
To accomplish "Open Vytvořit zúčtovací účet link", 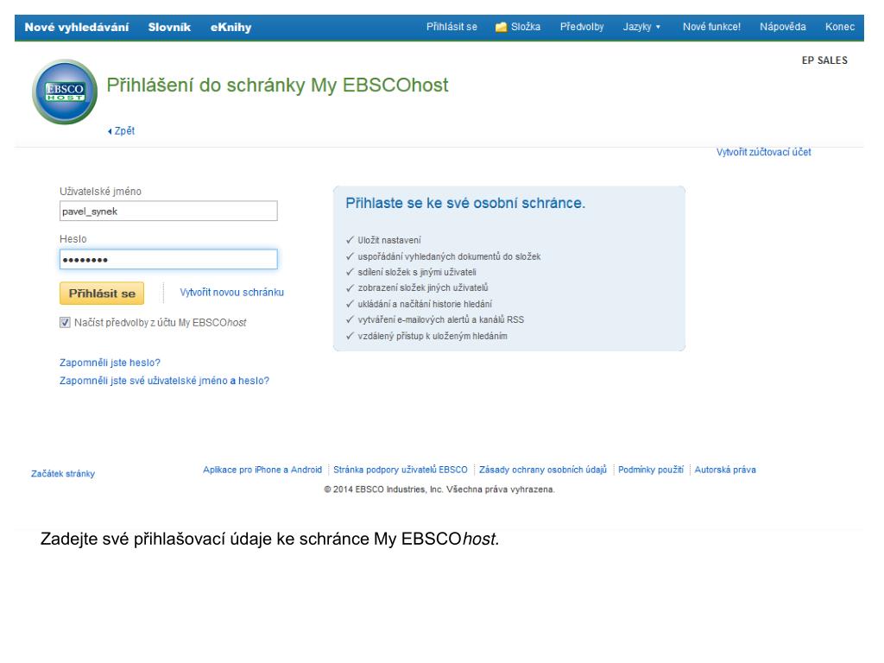I will pyautogui.click(x=763, y=152).
